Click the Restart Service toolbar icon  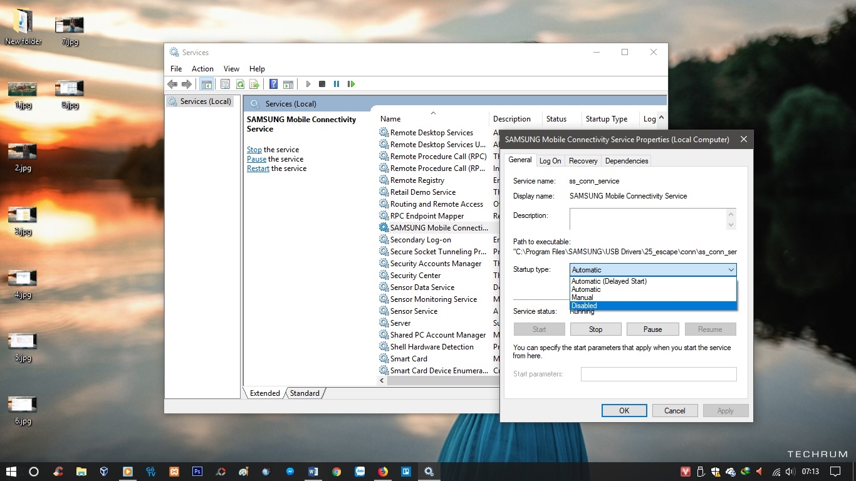pyautogui.click(x=351, y=84)
